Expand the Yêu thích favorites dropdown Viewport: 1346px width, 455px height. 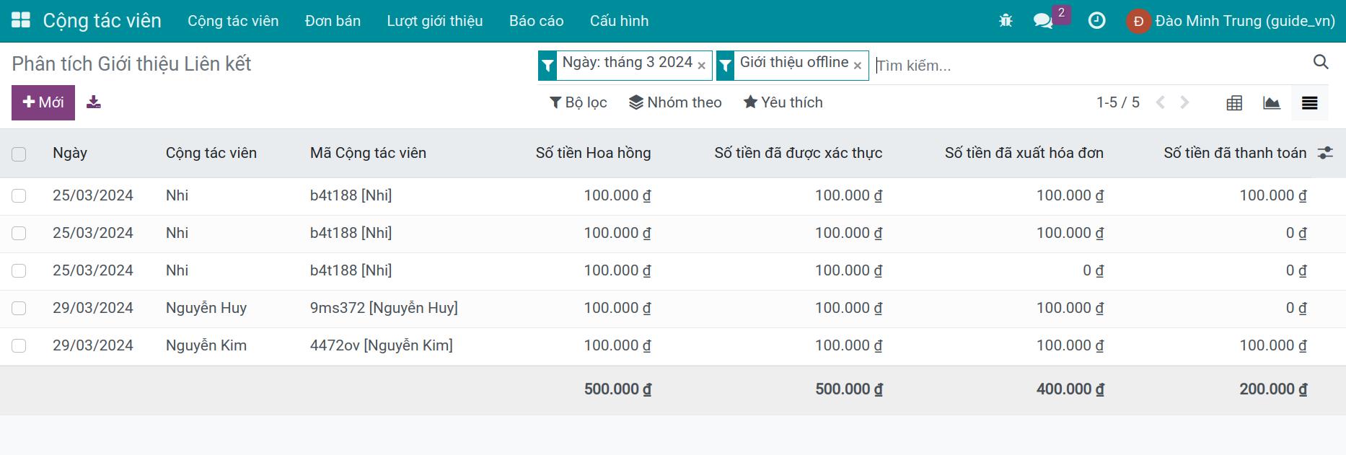coord(783,102)
